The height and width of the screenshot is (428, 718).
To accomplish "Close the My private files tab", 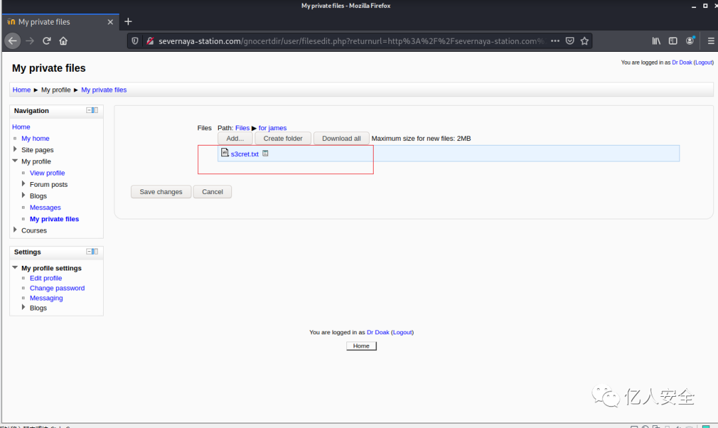I will click(x=110, y=22).
